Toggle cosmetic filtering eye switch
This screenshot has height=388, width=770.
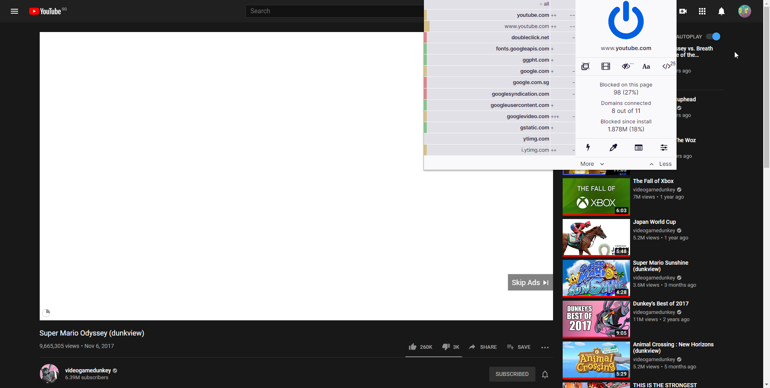pyautogui.click(x=627, y=66)
